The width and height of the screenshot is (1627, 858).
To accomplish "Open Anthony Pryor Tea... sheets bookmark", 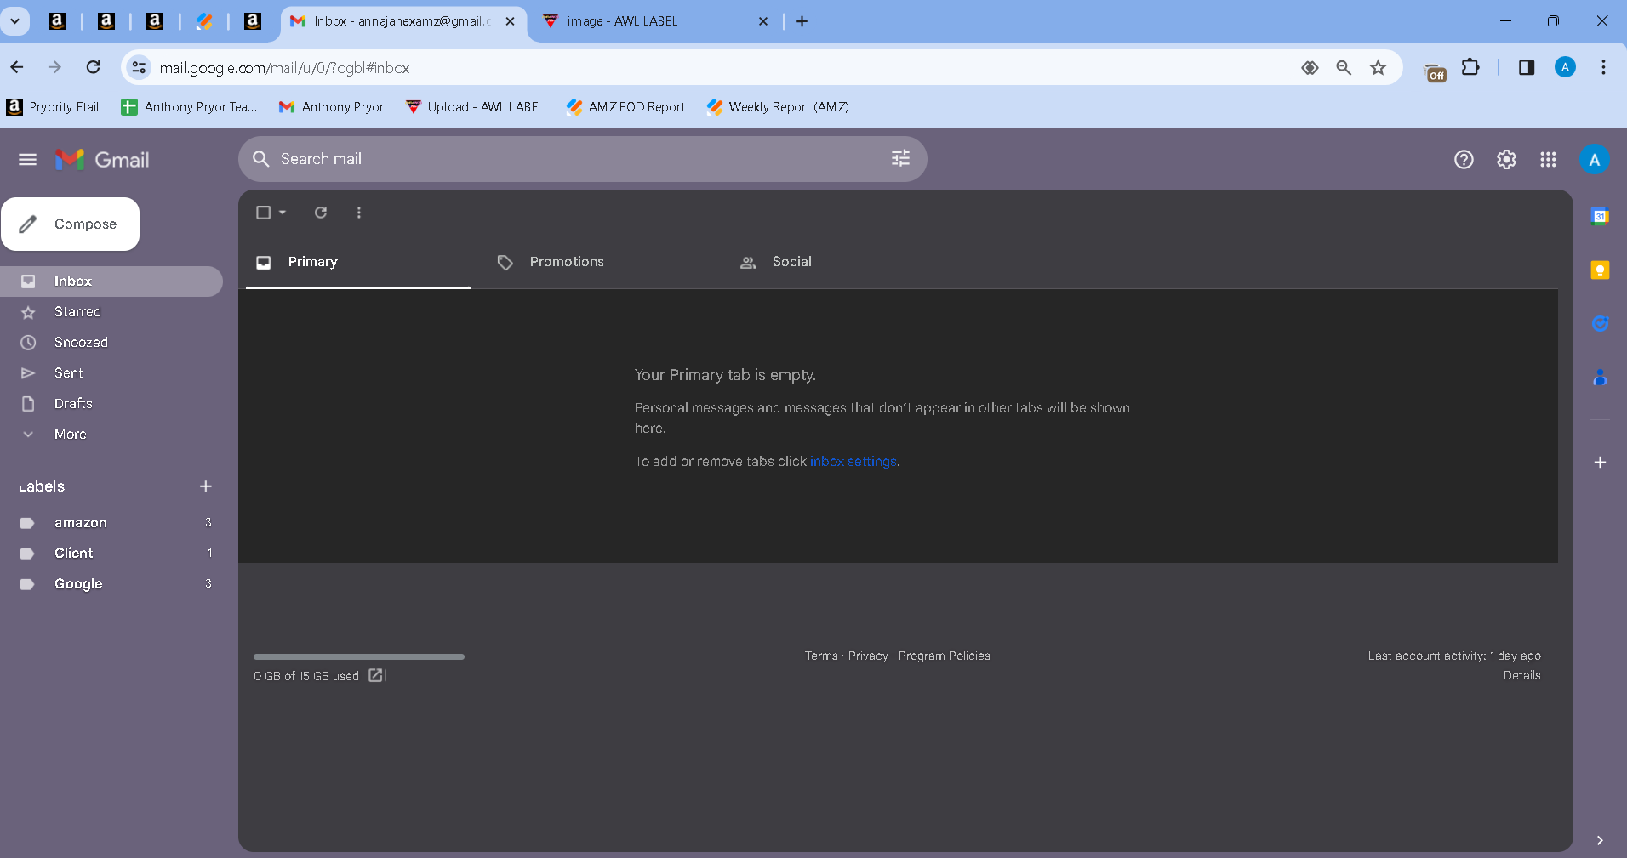I will click(189, 107).
